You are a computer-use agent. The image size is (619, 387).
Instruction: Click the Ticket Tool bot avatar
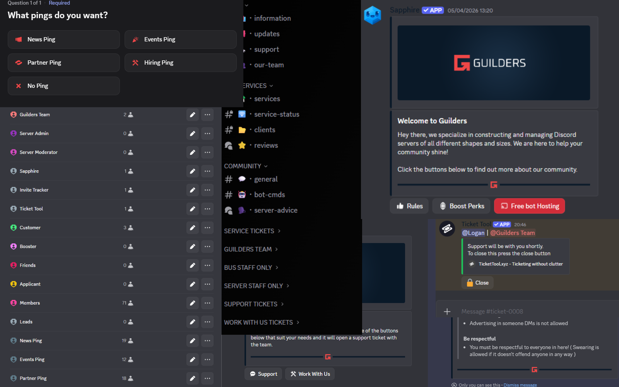[x=447, y=229]
